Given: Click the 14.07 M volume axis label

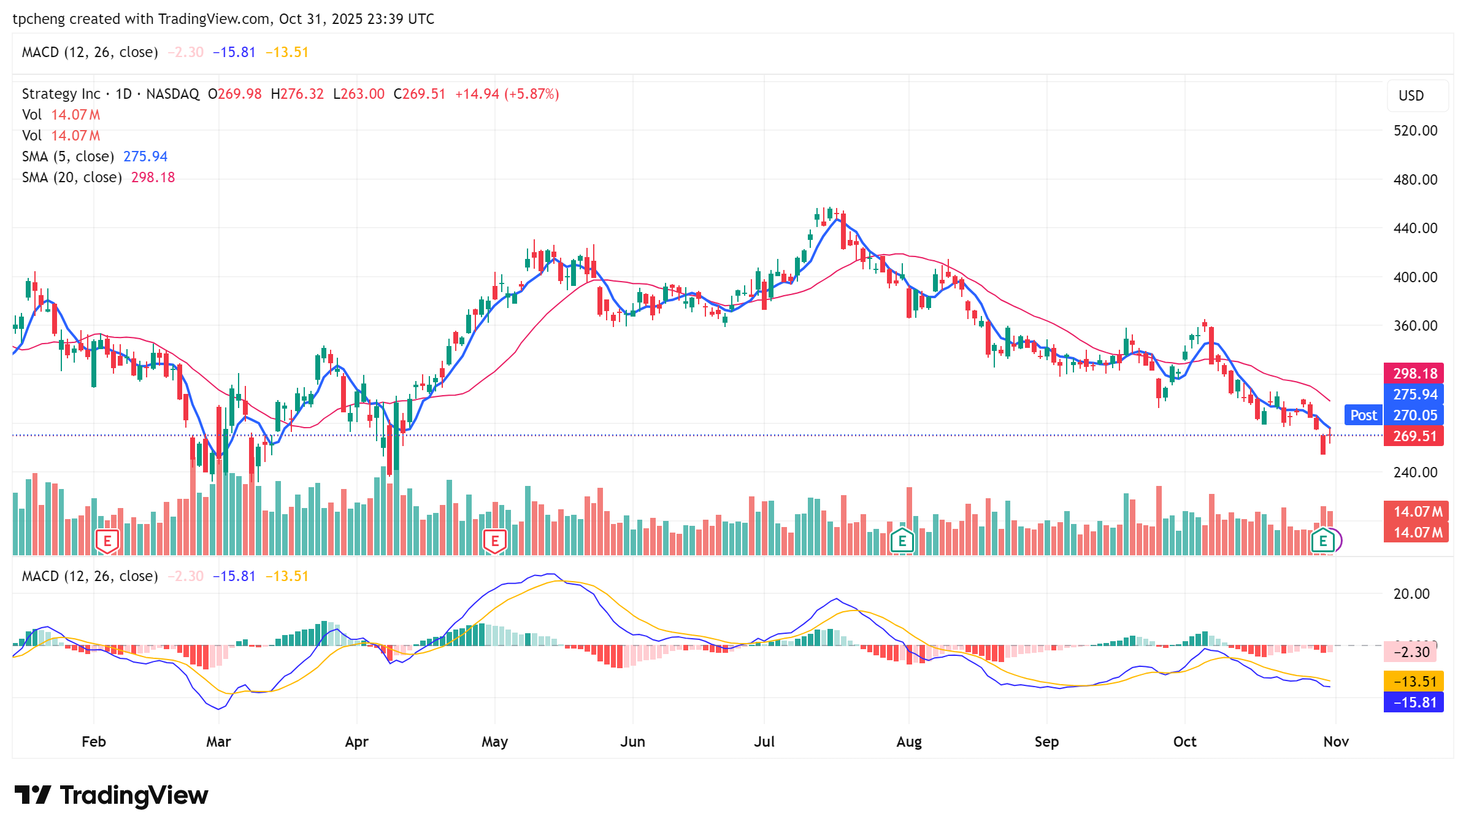Looking at the screenshot, I should (1416, 512).
